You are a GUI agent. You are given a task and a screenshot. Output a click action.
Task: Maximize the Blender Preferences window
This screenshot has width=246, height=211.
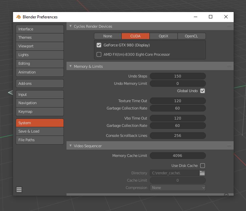click(x=211, y=17)
